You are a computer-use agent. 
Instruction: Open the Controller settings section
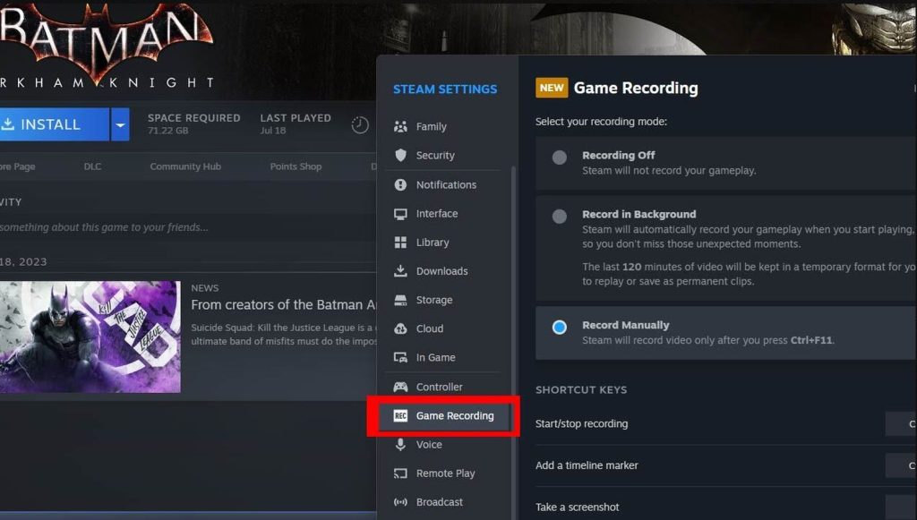click(442, 387)
